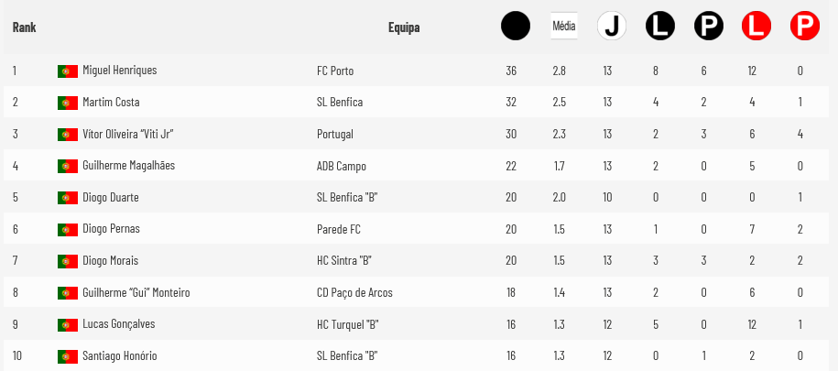Click the red P column icon

805,26
